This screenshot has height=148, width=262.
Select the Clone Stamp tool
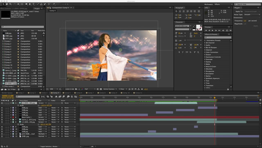(x=41, y=4)
